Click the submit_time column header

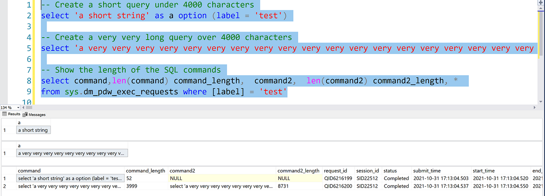coord(441,171)
